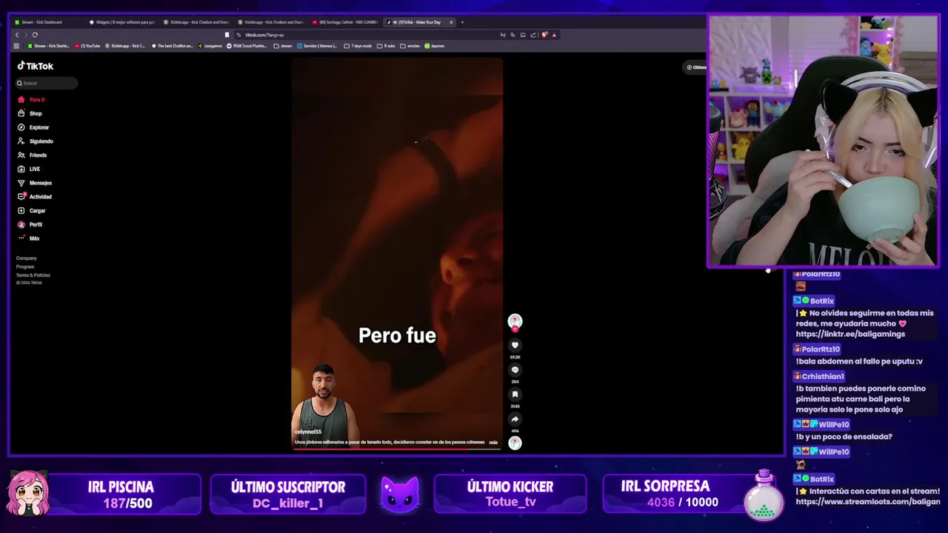
Task: Open the Company footer section
Action: (27, 258)
